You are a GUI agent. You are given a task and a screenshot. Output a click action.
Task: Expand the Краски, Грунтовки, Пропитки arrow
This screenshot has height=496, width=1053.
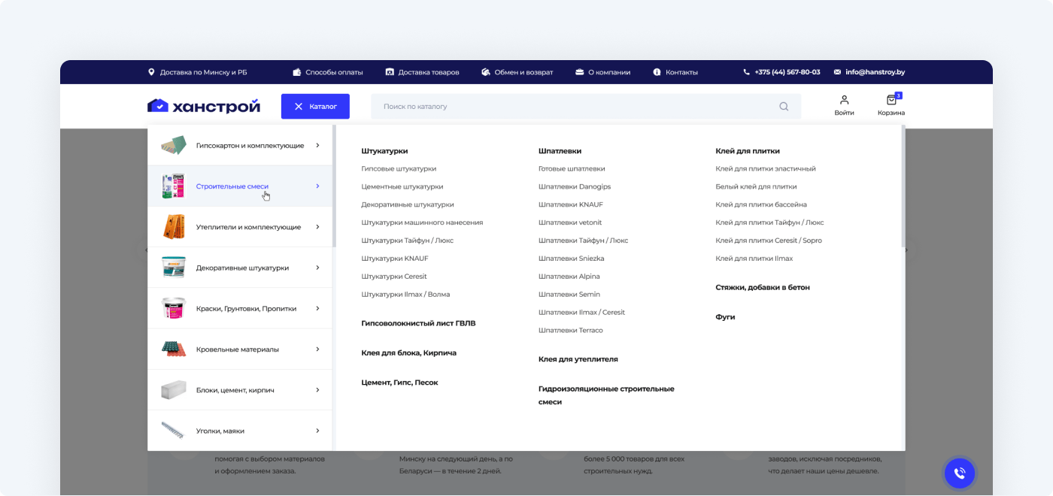(x=317, y=308)
